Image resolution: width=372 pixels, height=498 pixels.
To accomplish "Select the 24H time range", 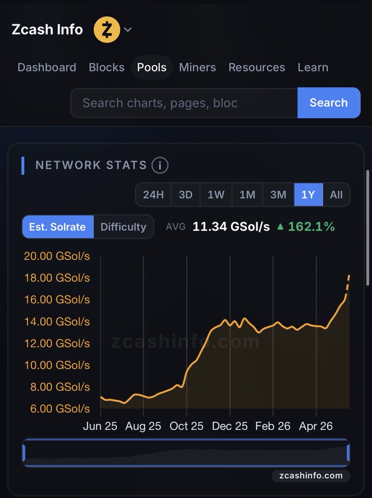I will tap(154, 195).
